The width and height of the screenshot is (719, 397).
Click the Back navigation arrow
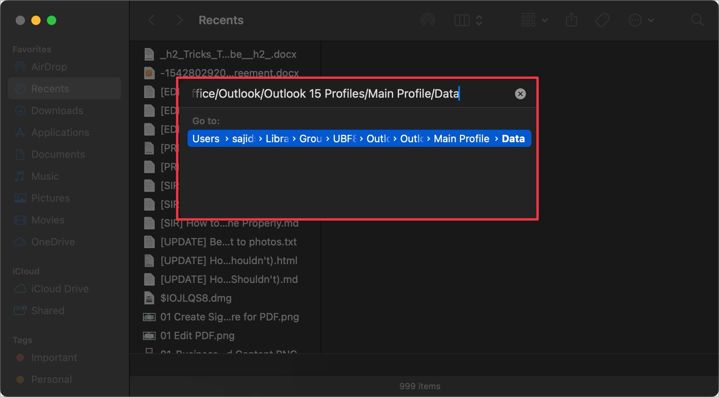tap(152, 20)
